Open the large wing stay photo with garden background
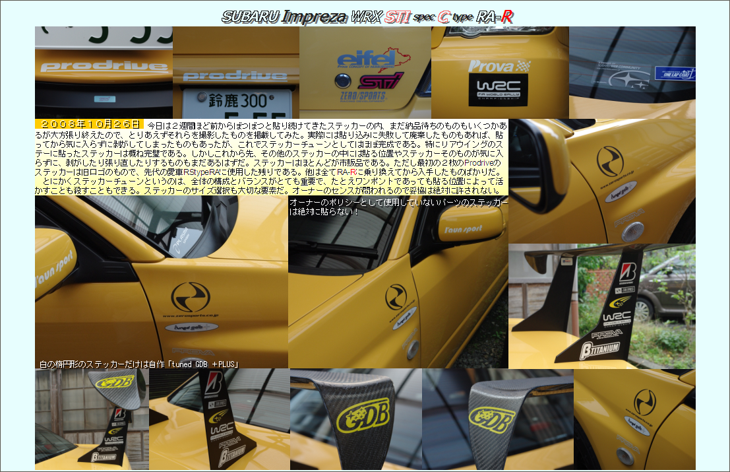Image resolution: width=730 pixels, height=472 pixels. 601,306
